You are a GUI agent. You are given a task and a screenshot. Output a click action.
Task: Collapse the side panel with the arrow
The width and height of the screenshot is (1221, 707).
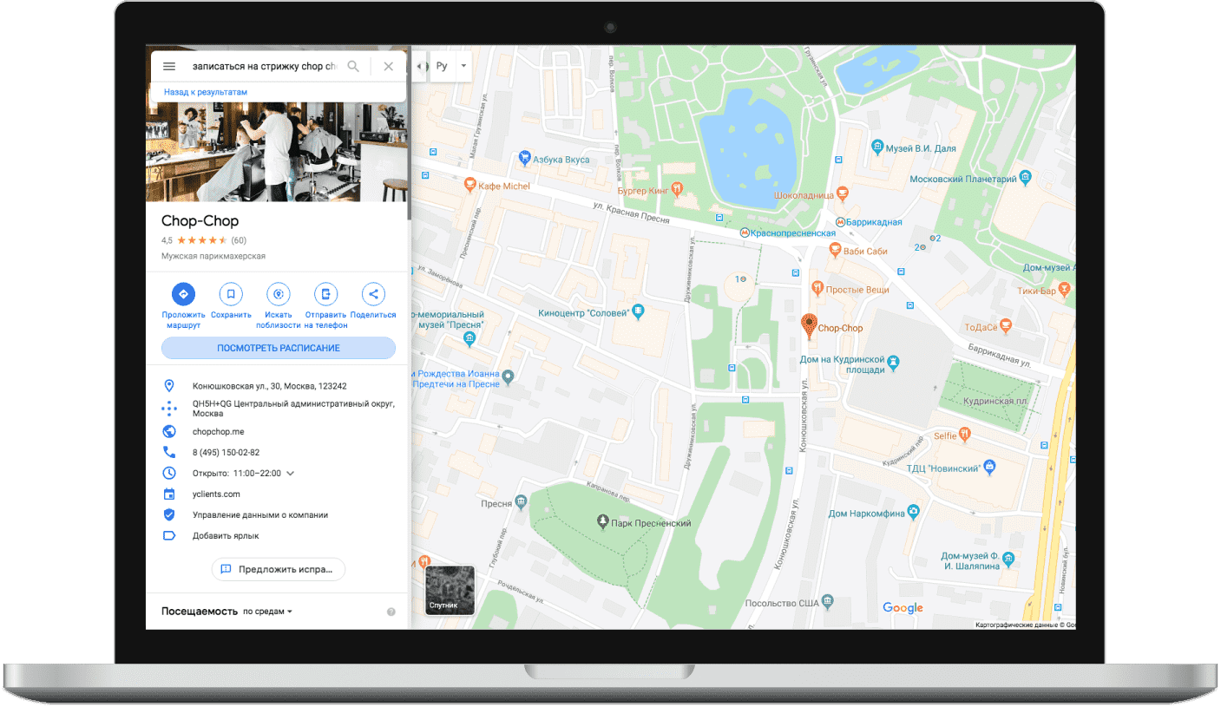(x=420, y=66)
